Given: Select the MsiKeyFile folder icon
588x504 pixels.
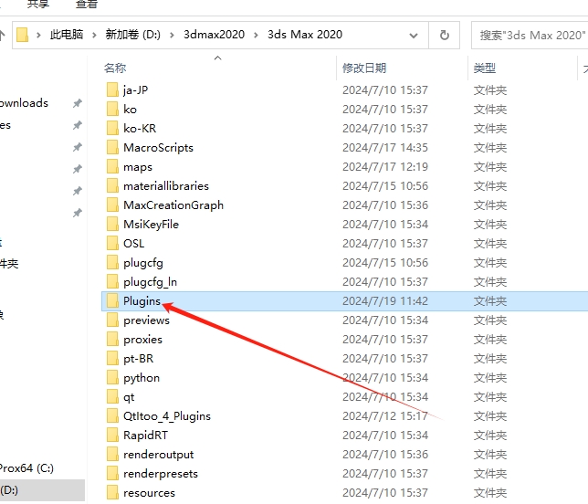Looking at the screenshot, I should click(x=112, y=225).
